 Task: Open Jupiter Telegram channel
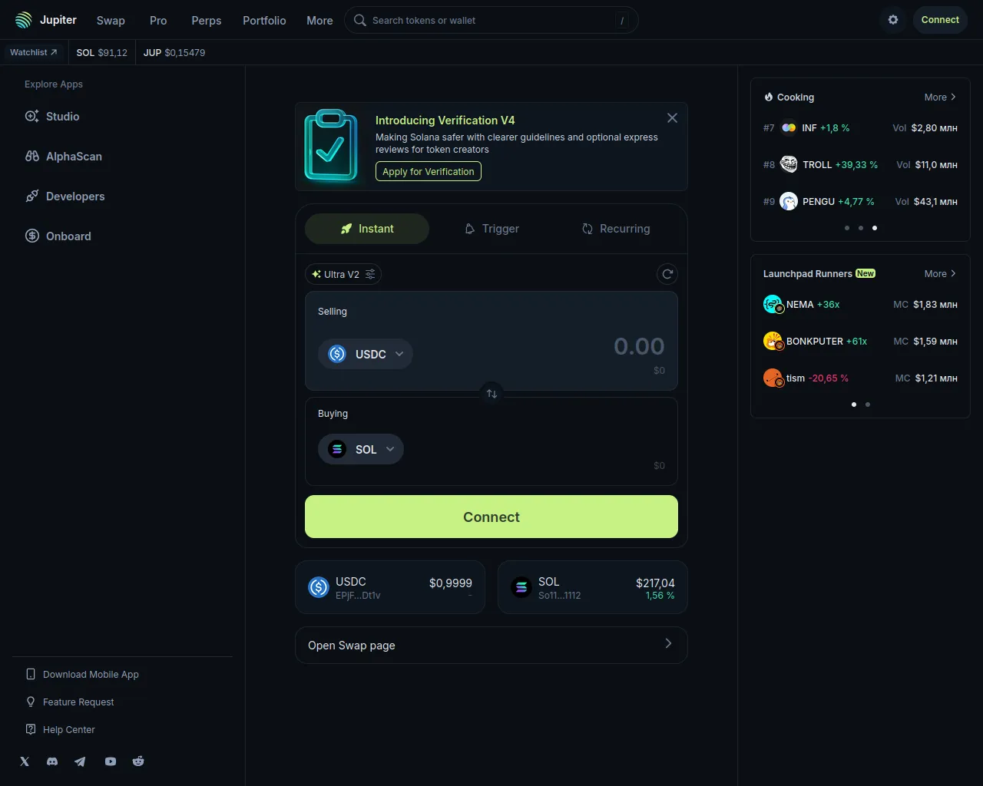[80, 761]
